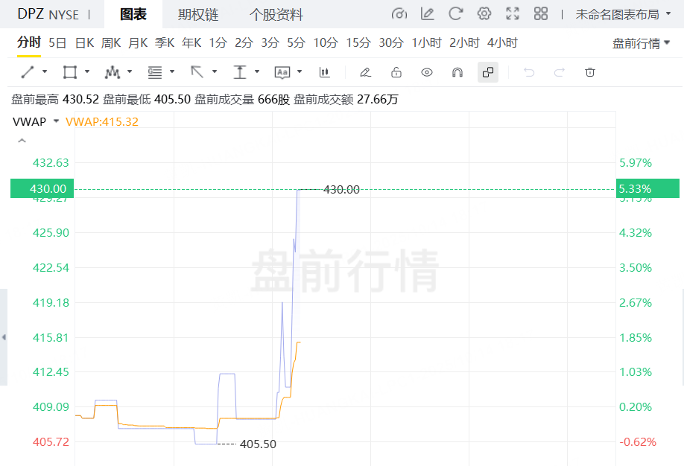Screen dimensions: 684x466
Task: Select the 日K timeframe
Action: click(x=84, y=43)
